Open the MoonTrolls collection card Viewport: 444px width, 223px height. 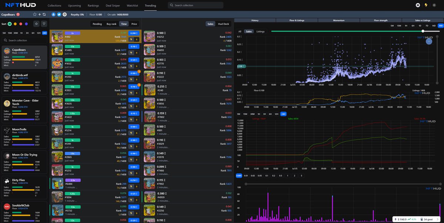coord(25,136)
